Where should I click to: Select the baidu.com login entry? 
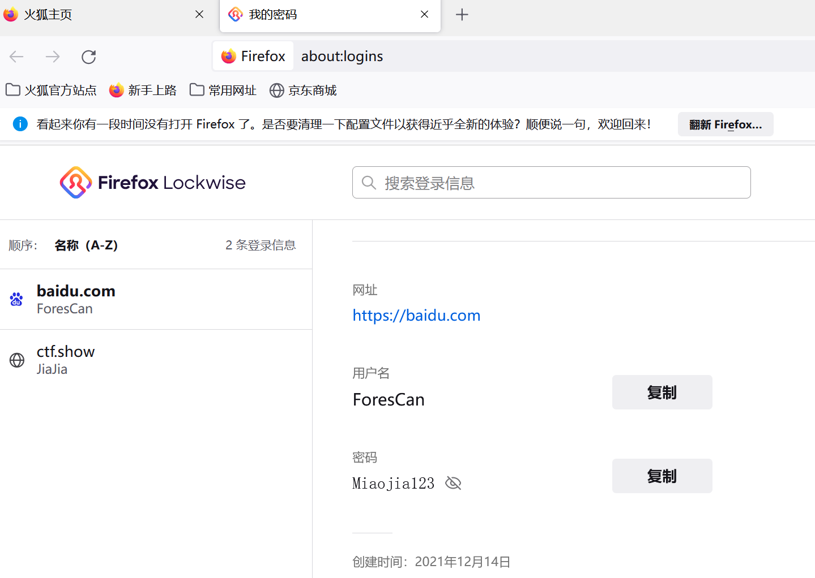(156, 299)
